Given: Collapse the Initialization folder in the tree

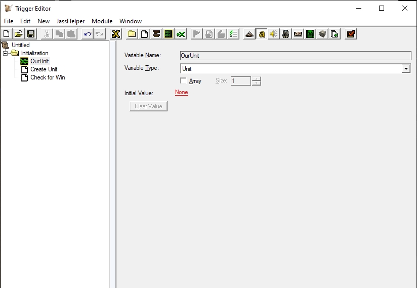Looking at the screenshot, I should (x=6, y=53).
